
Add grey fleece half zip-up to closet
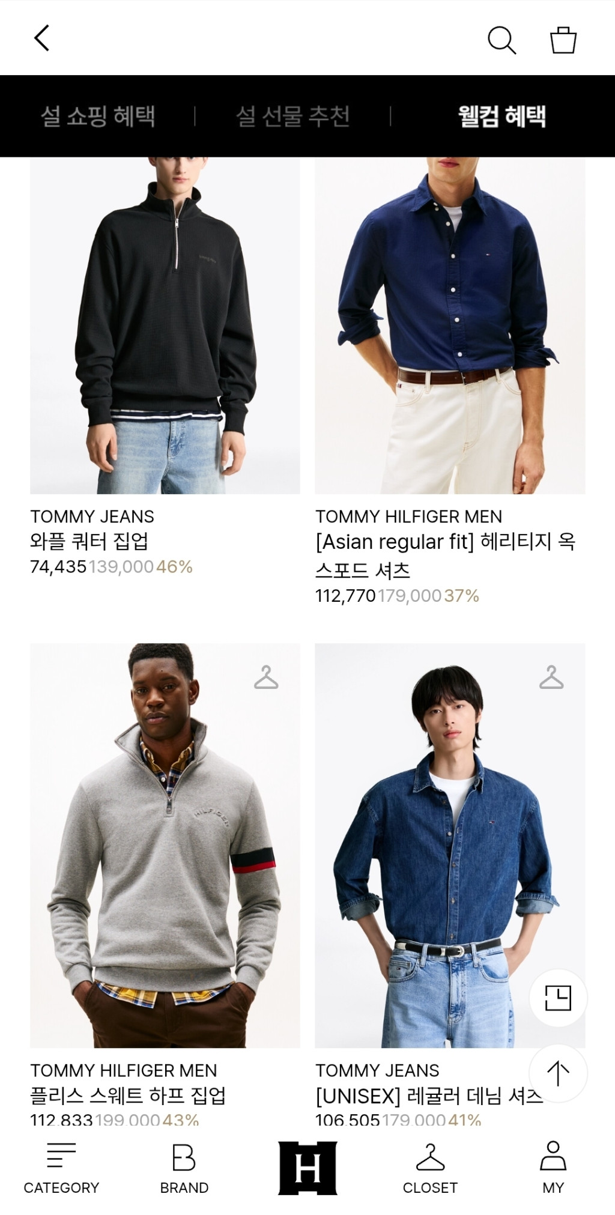266,677
